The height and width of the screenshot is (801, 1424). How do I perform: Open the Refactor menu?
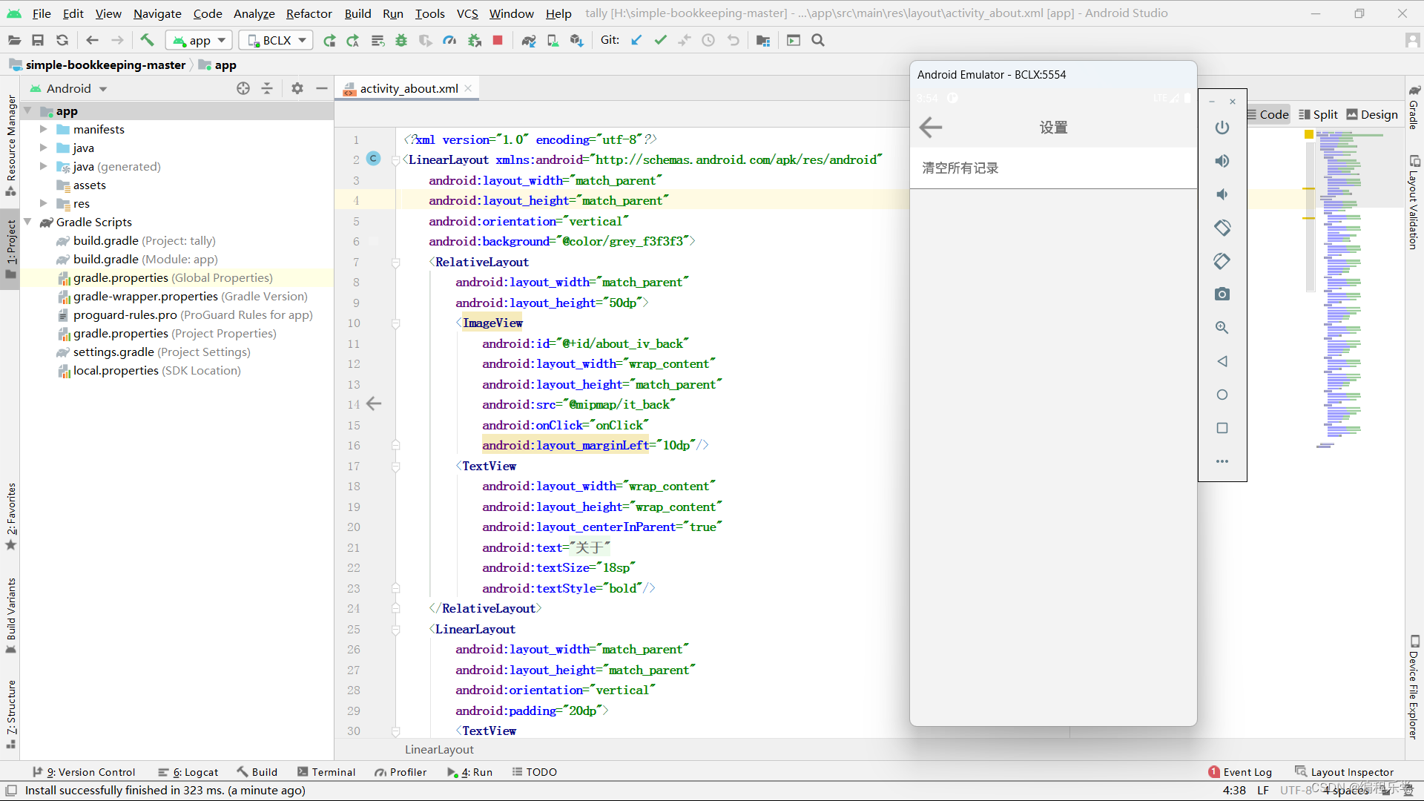pyautogui.click(x=309, y=13)
